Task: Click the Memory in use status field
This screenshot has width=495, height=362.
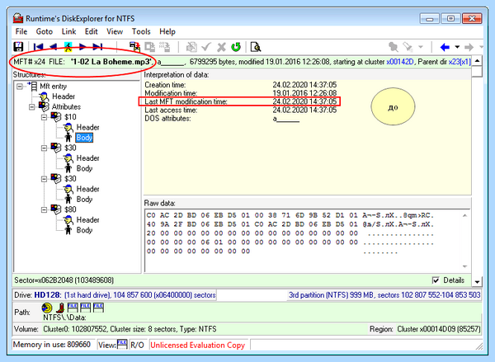Action: (52, 345)
